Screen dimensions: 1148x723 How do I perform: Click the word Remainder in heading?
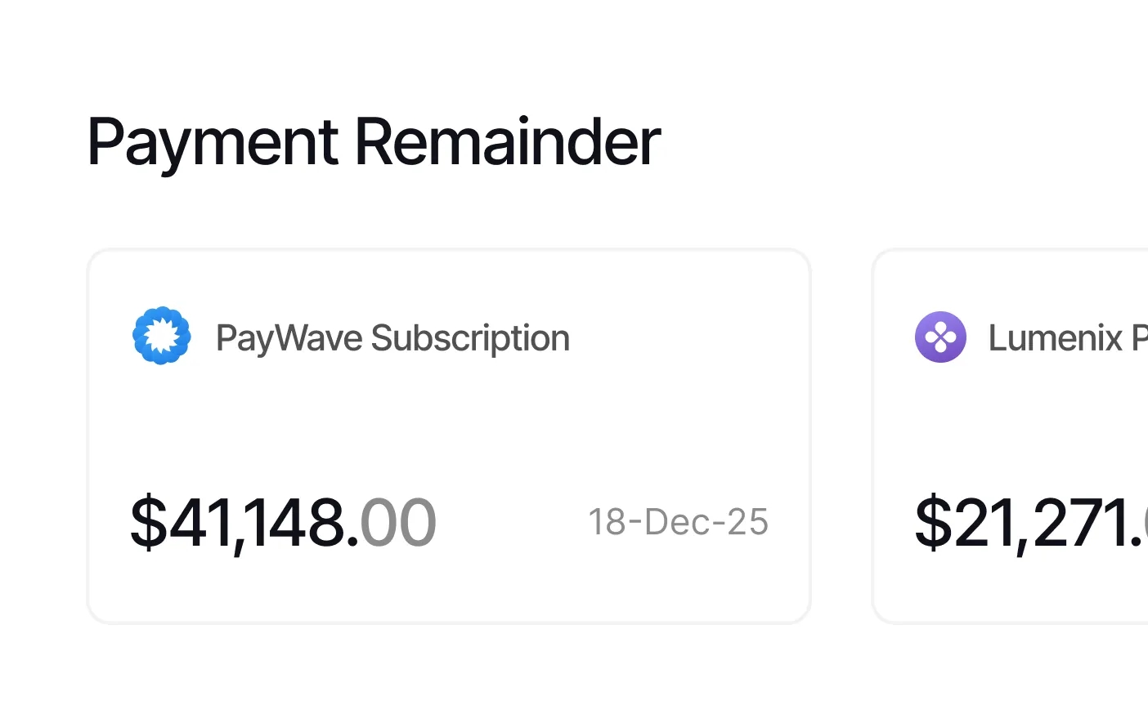coord(508,141)
